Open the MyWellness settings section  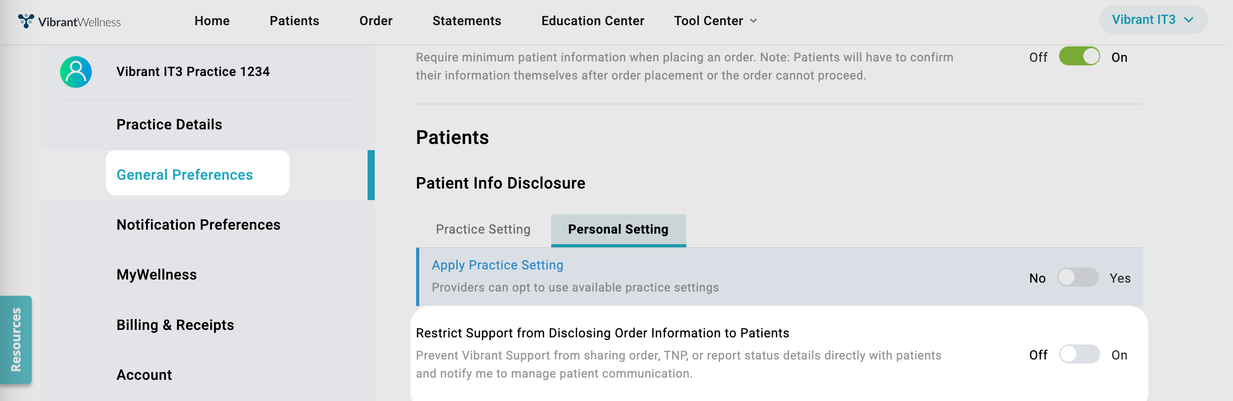point(157,275)
